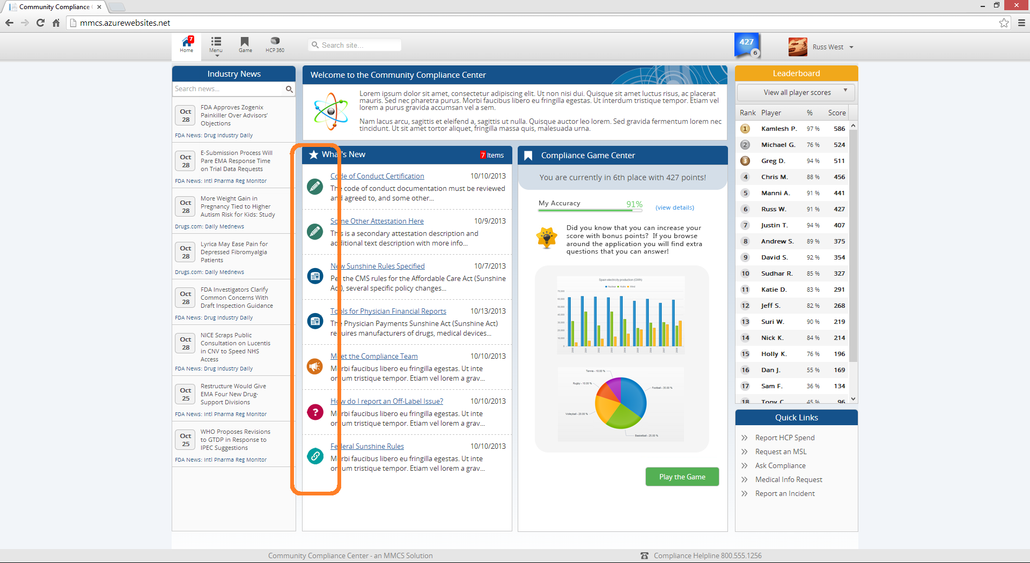
Task: Click the question mark icon for Off-Label Issue
Action: click(315, 412)
